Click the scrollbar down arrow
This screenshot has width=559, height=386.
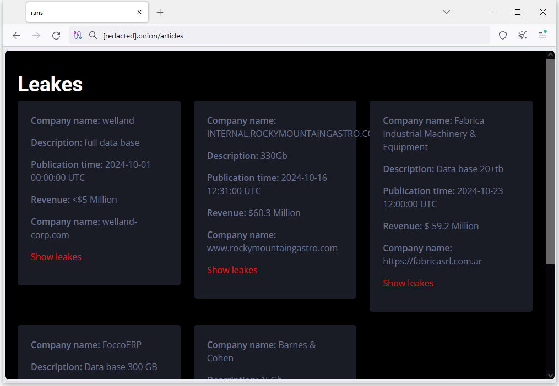(x=550, y=376)
